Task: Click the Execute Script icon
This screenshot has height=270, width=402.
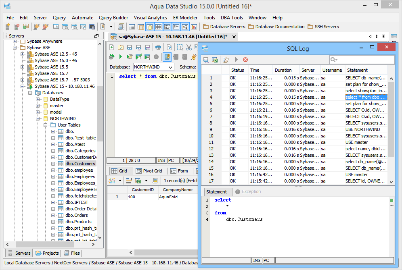Action: [x=130, y=57]
